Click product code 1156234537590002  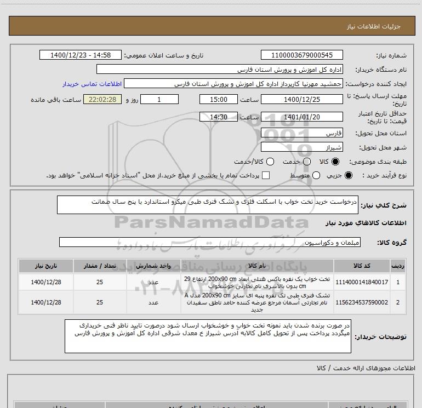pyautogui.click(x=362, y=302)
